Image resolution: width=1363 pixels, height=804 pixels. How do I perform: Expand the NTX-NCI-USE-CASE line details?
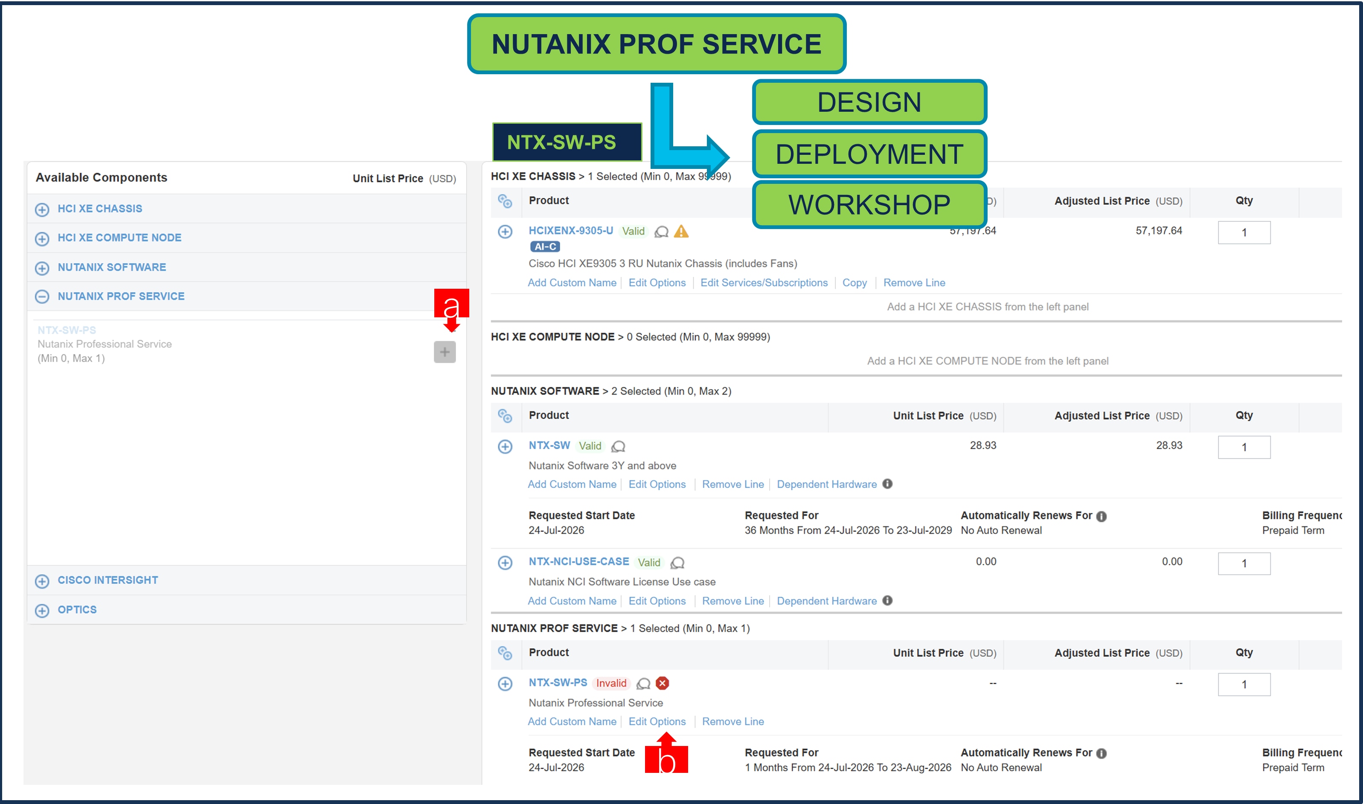click(505, 562)
